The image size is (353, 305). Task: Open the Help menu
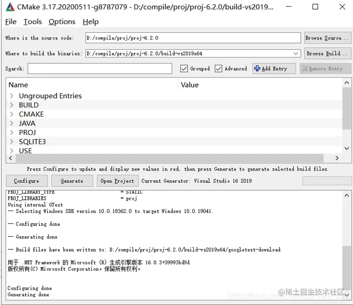coord(90,22)
